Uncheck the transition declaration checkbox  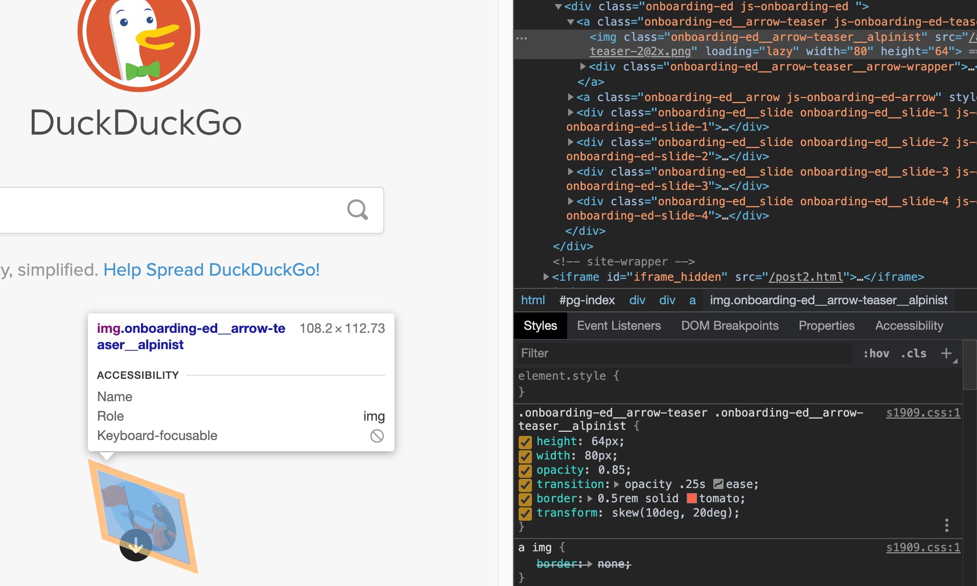tap(525, 484)
